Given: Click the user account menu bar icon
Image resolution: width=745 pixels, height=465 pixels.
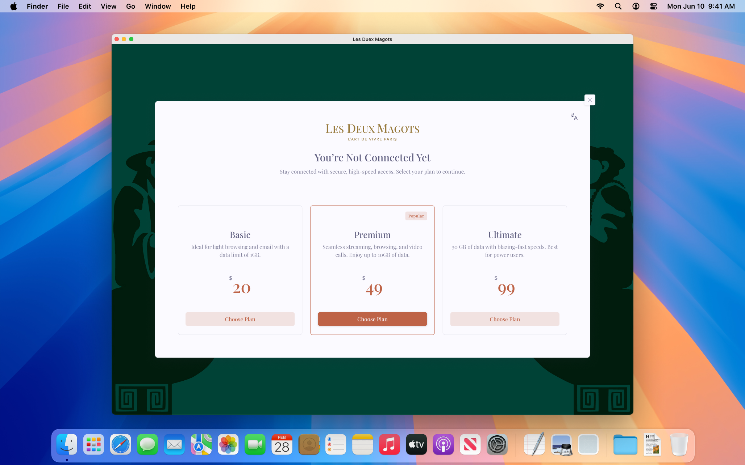Looking at the screenshot, I should [636, 6].
